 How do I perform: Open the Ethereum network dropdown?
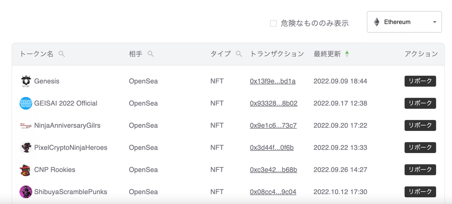pos(404,22)
